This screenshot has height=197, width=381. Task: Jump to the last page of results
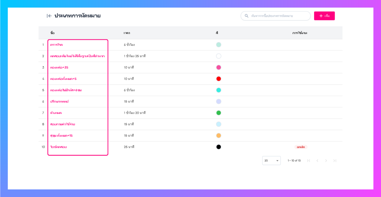click(335, 161)
